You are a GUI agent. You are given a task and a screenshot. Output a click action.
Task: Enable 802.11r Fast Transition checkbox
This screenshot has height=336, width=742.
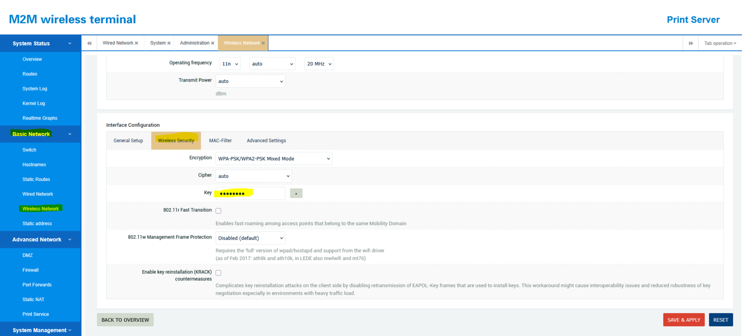point(218,211)
